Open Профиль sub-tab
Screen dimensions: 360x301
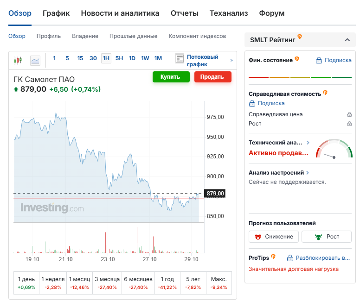[x=49, y=36]
